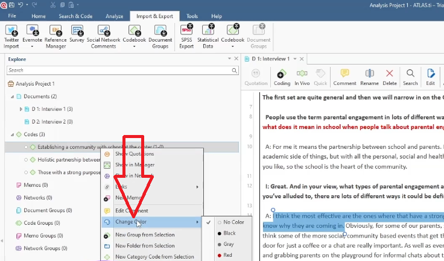Select the No Color option
The width and height of the screenshot is (444, 261).
[x=233, y=222]
